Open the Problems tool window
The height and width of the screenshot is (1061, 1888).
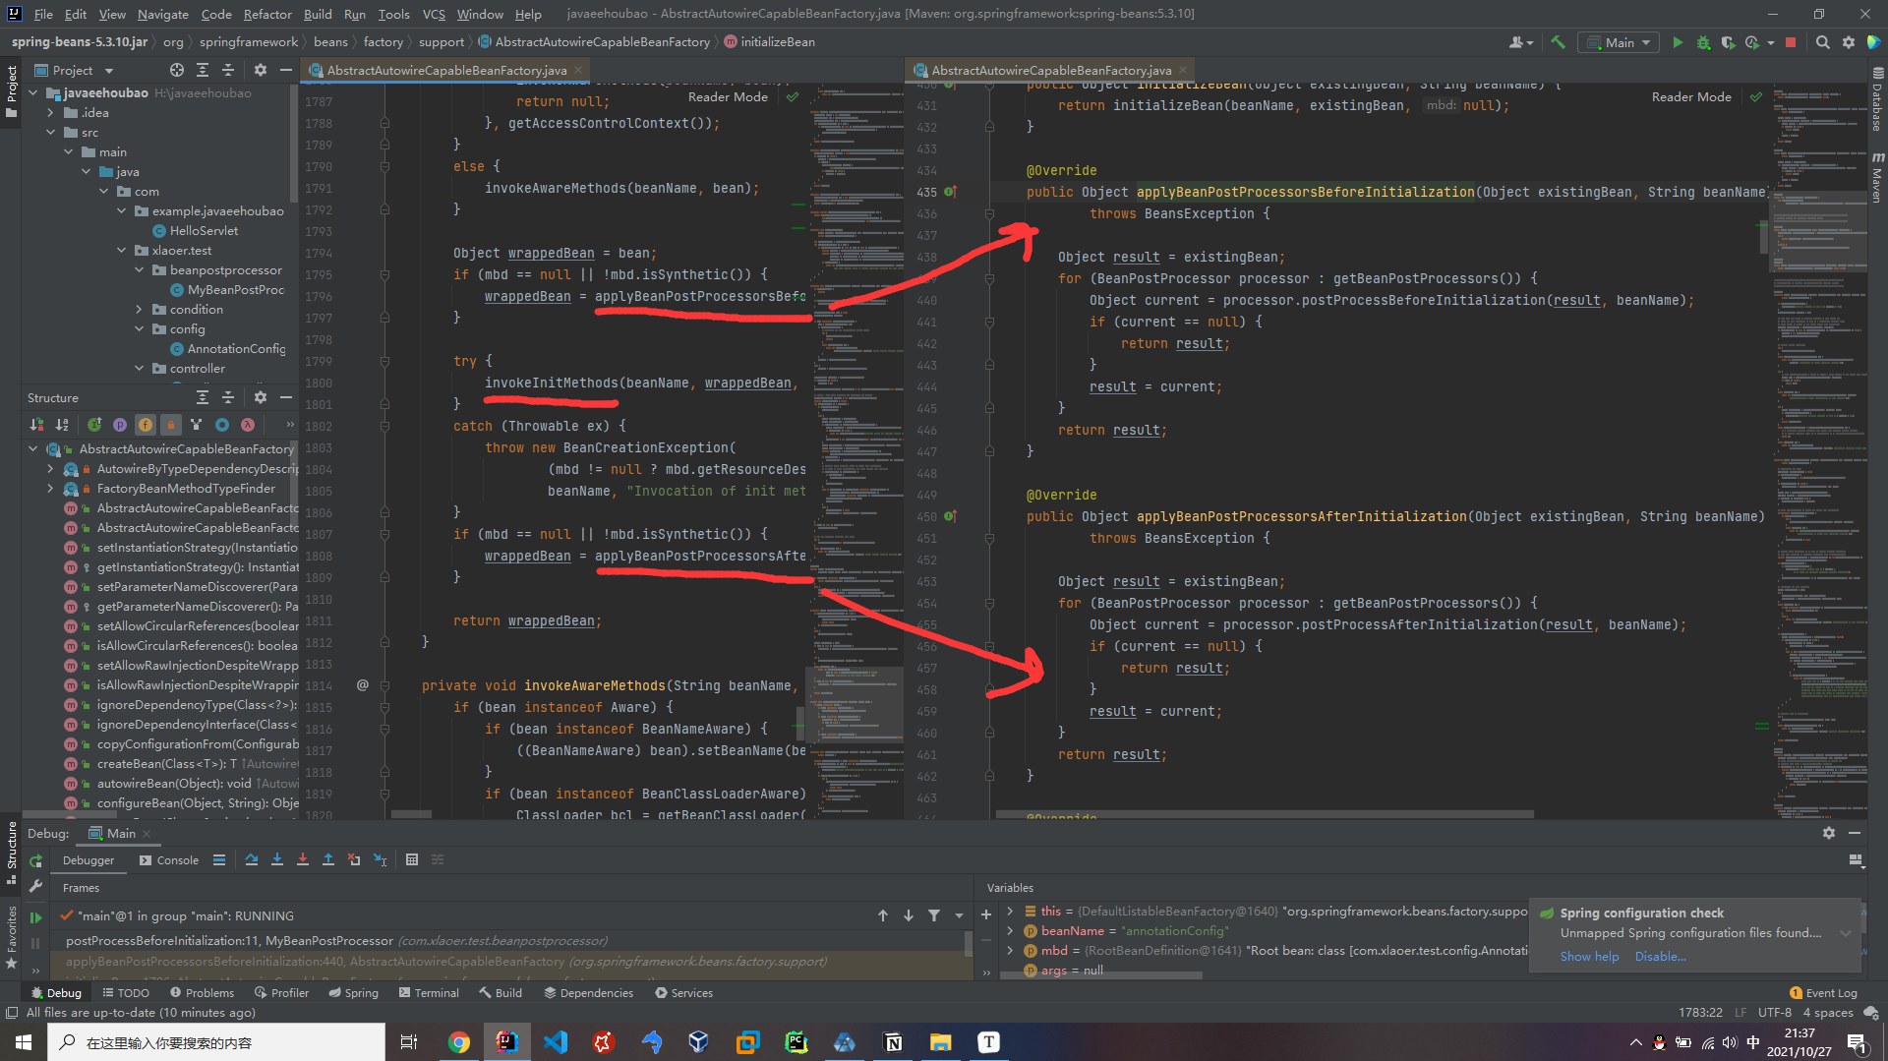coord(202,992)
